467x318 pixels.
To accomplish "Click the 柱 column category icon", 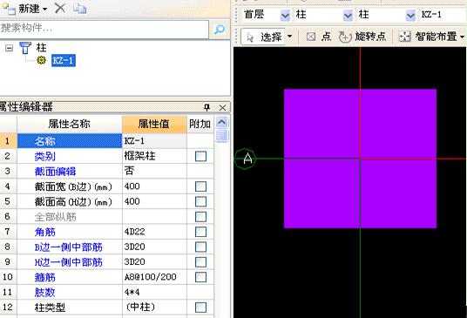I will [x=25, y=48].
